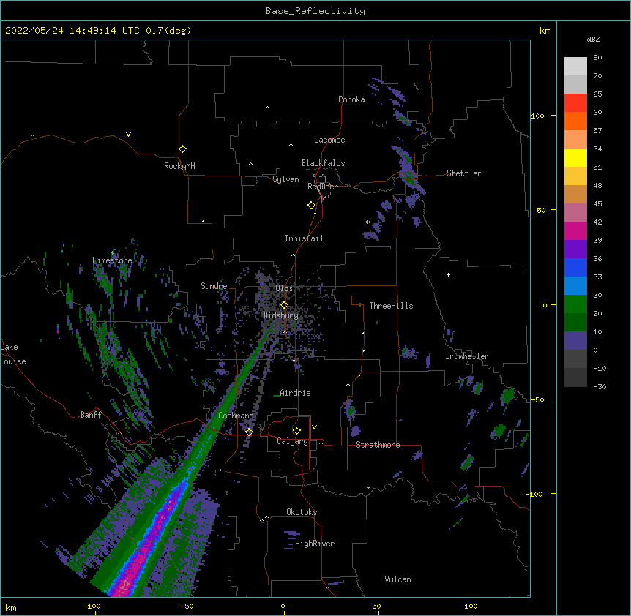Image resolution: width=631 pixels, height=616 pixels.
Task: Pick the bright yellow swatch below 54 dBZ
Action: 575,157
